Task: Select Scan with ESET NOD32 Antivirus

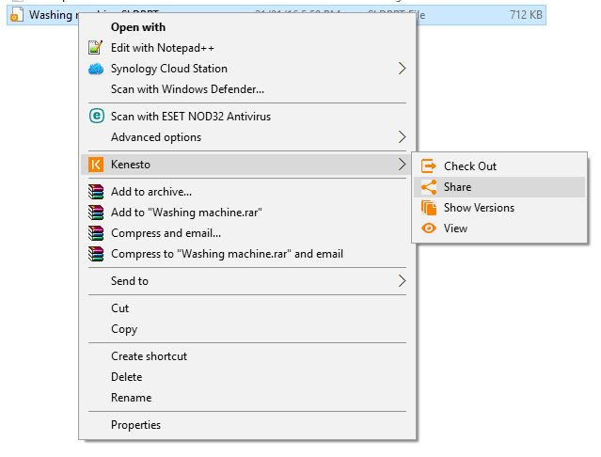Action: (247, 117)
